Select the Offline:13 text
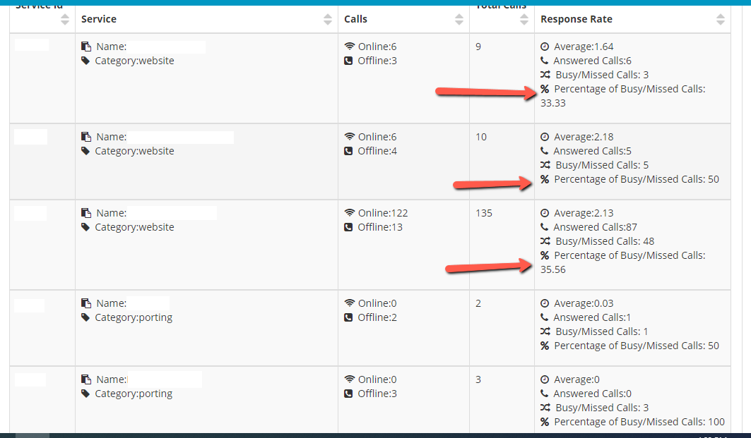The height and width of the screenshot is (438, 751). (x=380, y=227)
